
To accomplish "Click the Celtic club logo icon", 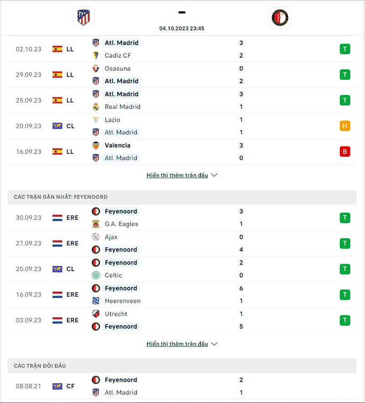I will click(95, 275).
